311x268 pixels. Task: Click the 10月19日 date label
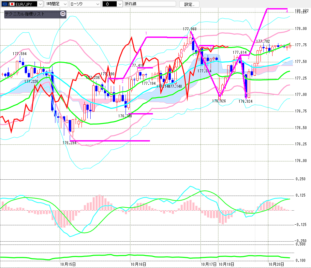[x=226, y=264]
